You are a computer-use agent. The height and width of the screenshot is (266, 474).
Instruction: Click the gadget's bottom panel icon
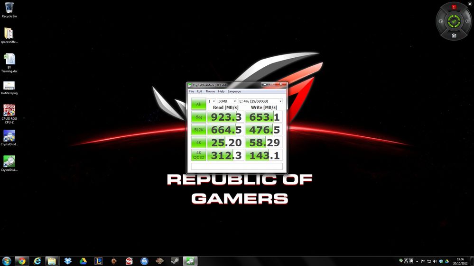pos(454,35)
